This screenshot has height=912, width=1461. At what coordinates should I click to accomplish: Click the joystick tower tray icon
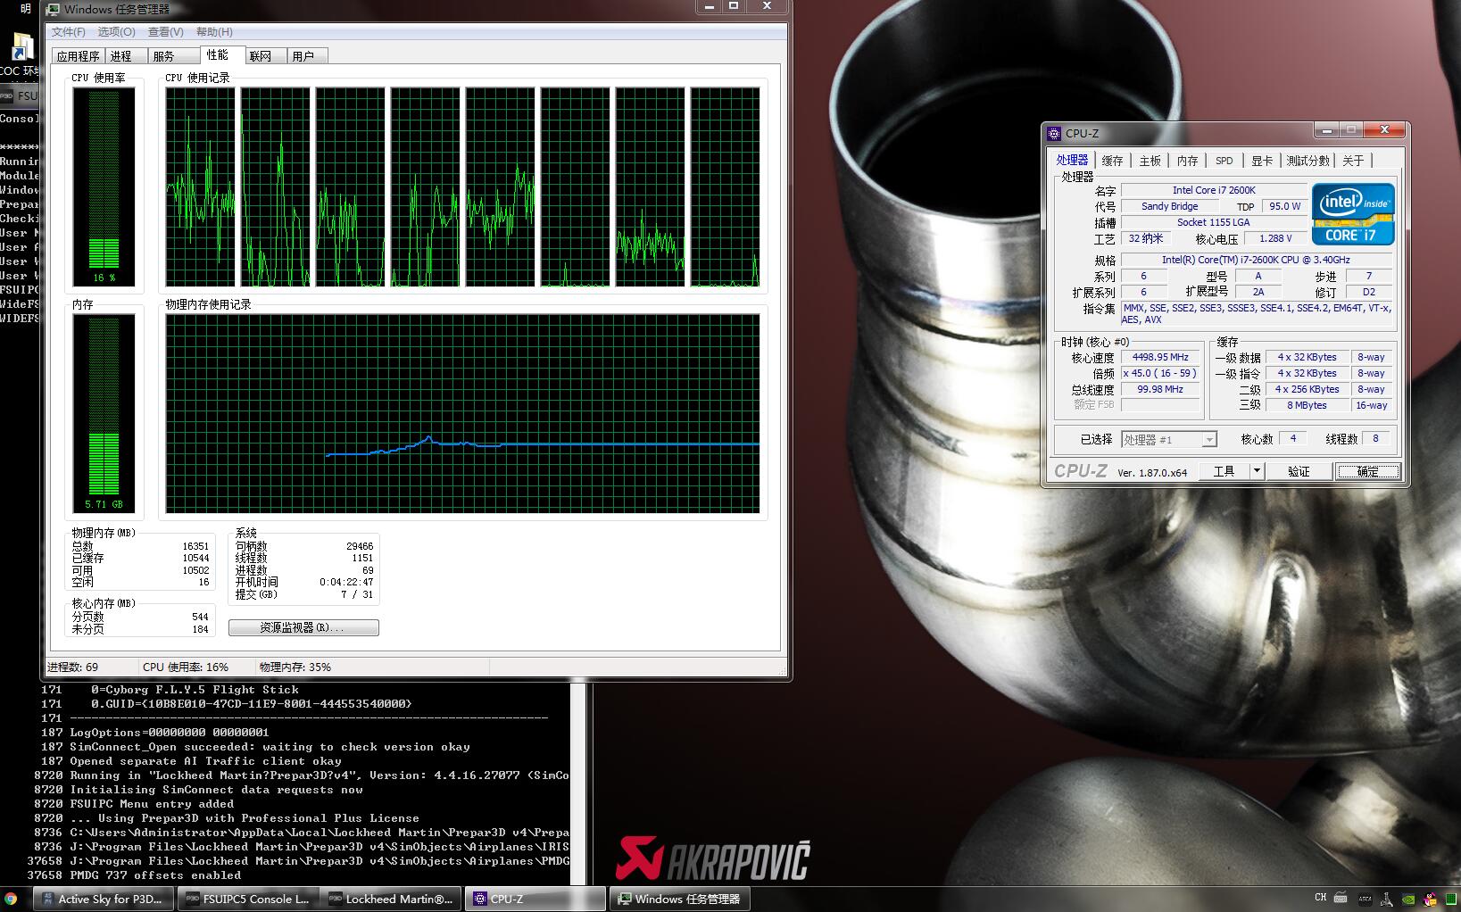tap(1386, 900)
